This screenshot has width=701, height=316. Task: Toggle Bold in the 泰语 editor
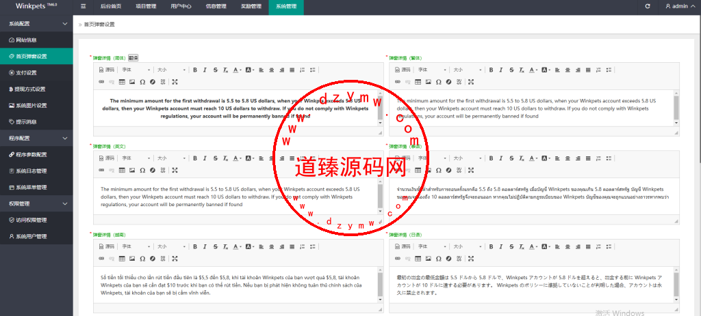pyautogui.click(x=491, y=158)
